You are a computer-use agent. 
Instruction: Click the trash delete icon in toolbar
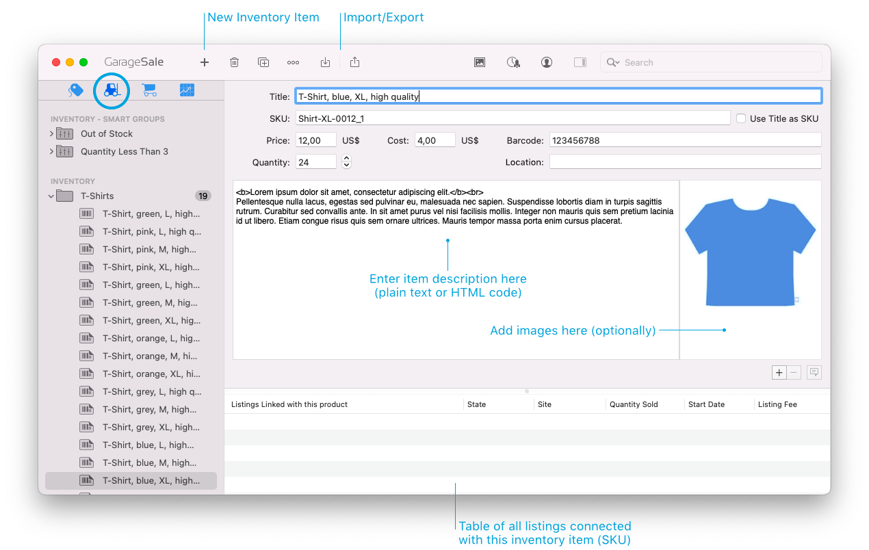tap(234, 62)
